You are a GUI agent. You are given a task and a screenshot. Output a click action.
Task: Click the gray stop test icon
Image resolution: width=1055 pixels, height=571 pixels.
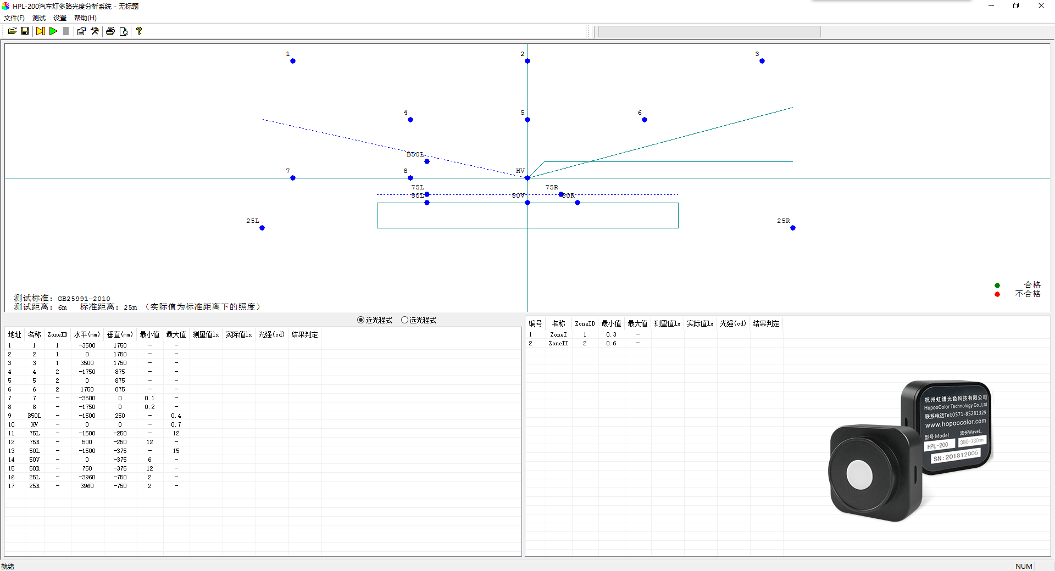pyautogui.click(x=66, y=31)
